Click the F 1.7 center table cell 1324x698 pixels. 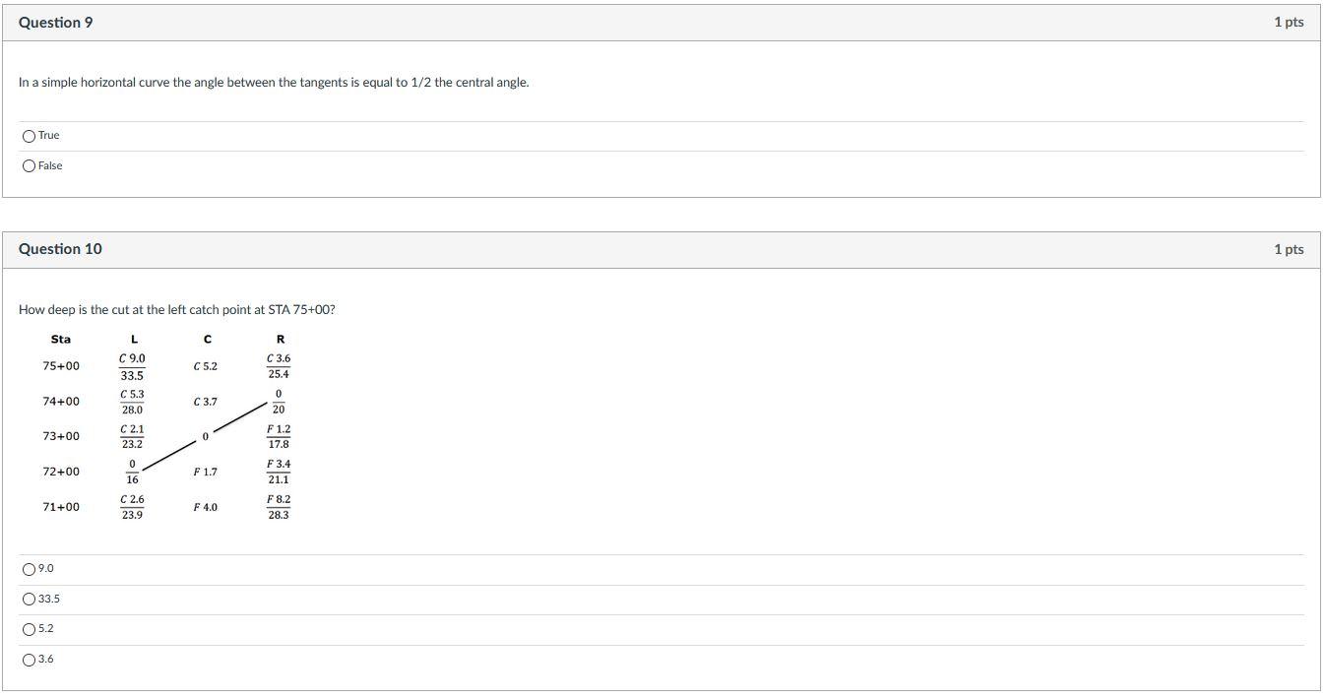click(206, 473)
